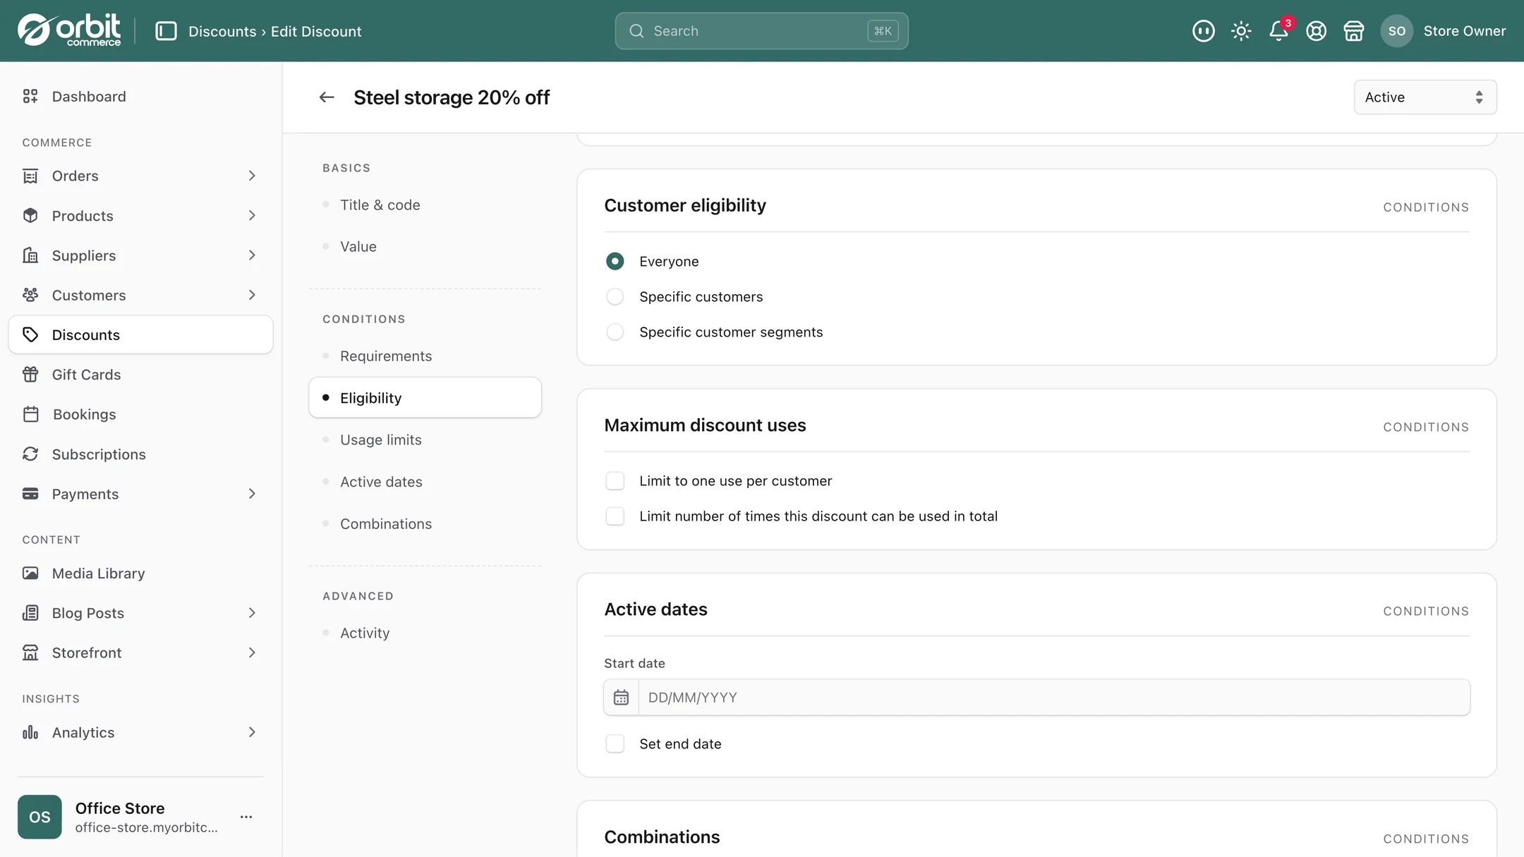1524x857 pixels.
Task: Jump to Usage limits section
Action: coord(425,440)
